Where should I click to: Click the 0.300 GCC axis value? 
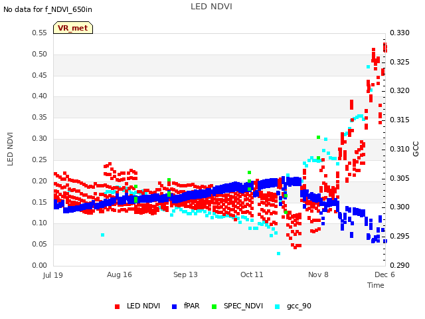pos(400,207)
